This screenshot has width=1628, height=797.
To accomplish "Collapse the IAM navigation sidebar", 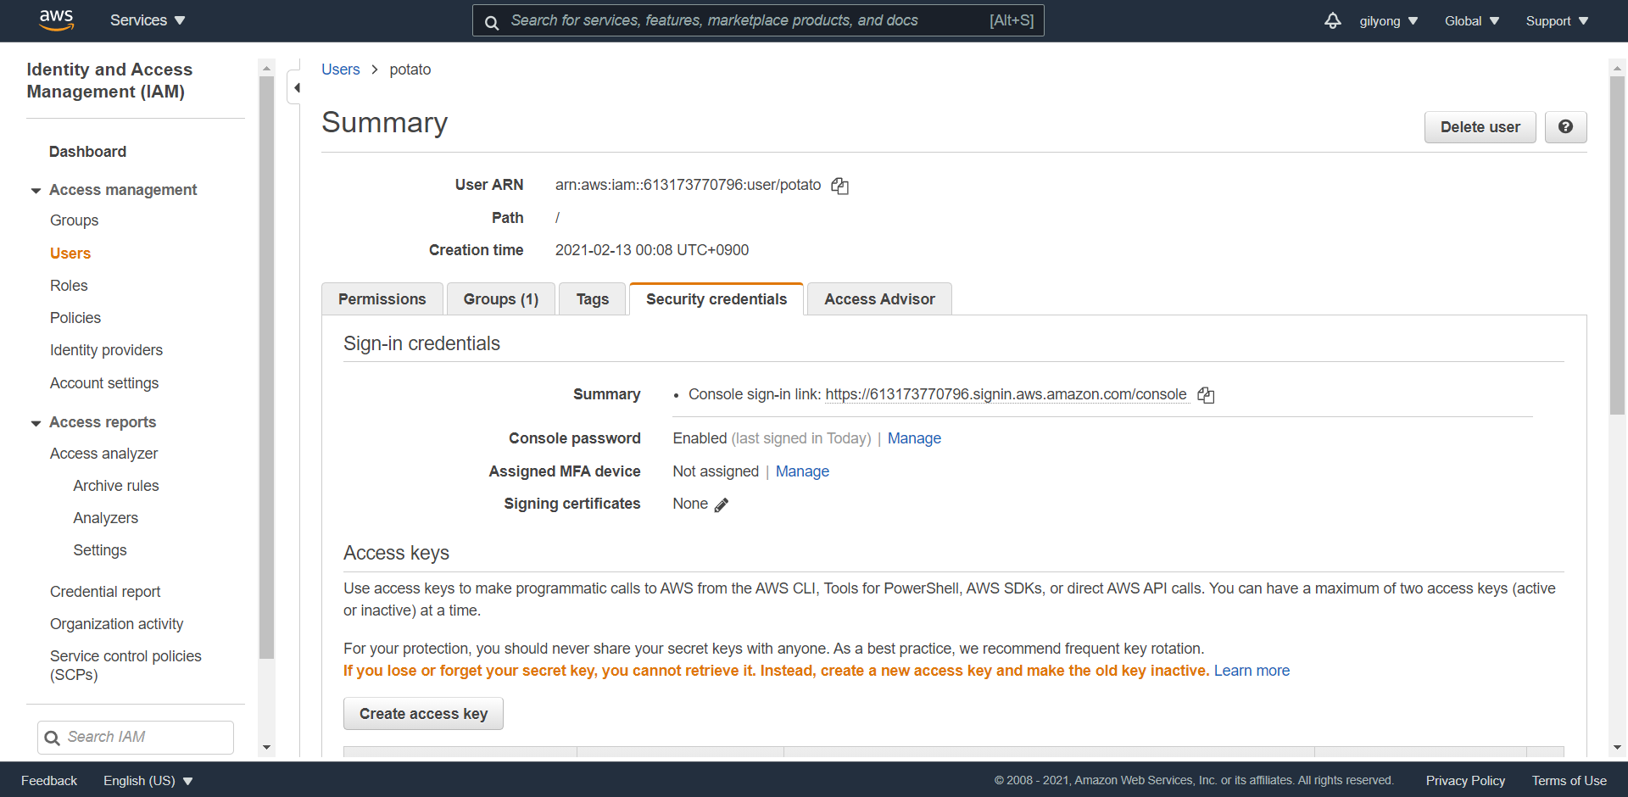I will coord(296,87).
